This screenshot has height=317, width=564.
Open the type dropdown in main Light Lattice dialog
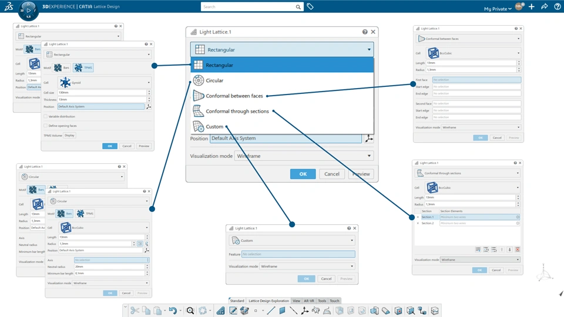[x=282, y=49]
